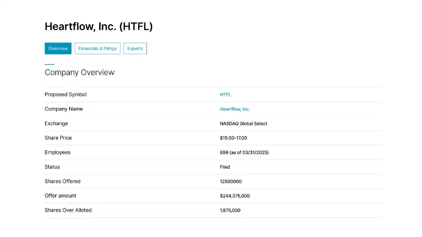The width and height of the screenshot is (422, 237).
Task: Click the Filed status value
Action: point(225,167)
